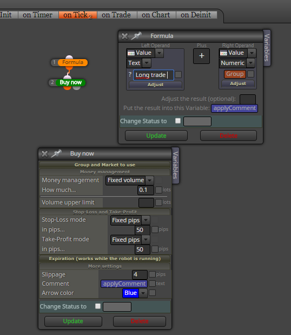Viewport: 291px width, 335px height.
Task: Toggle the Comment text checkbox
Action: click(x=152, y=284)
